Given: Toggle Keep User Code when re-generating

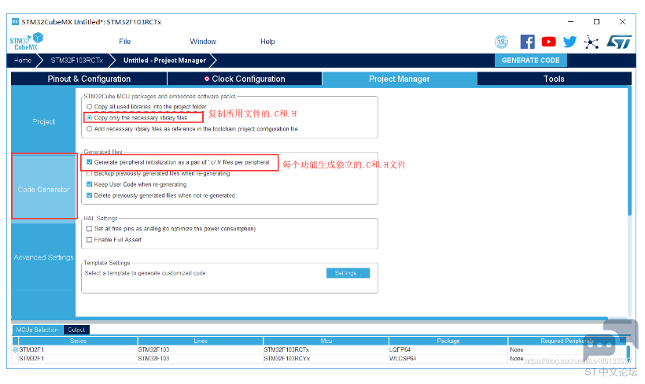Looking at the screenshot, I should [x=89, y=184].
